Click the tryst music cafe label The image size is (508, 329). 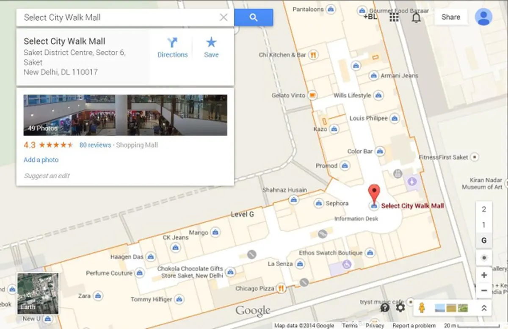click(381, 301)
